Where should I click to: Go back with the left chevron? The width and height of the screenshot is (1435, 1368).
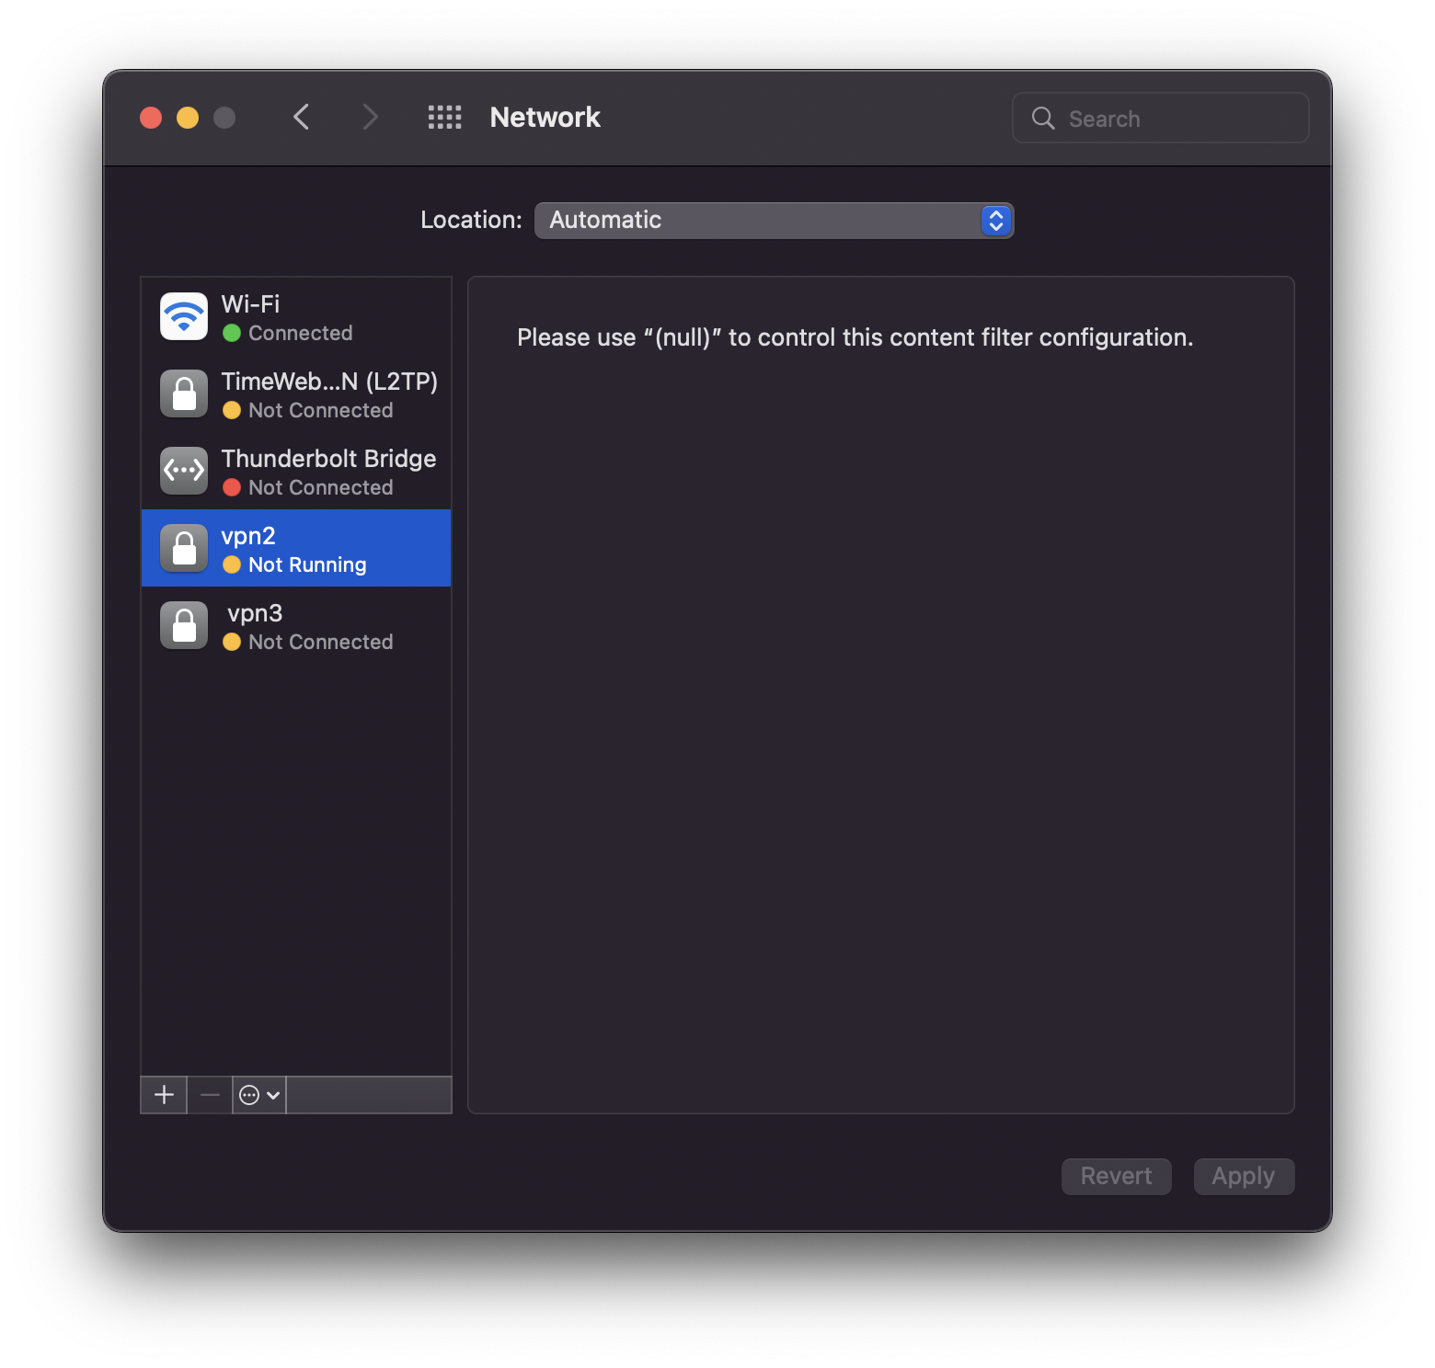tap(301, 117)
